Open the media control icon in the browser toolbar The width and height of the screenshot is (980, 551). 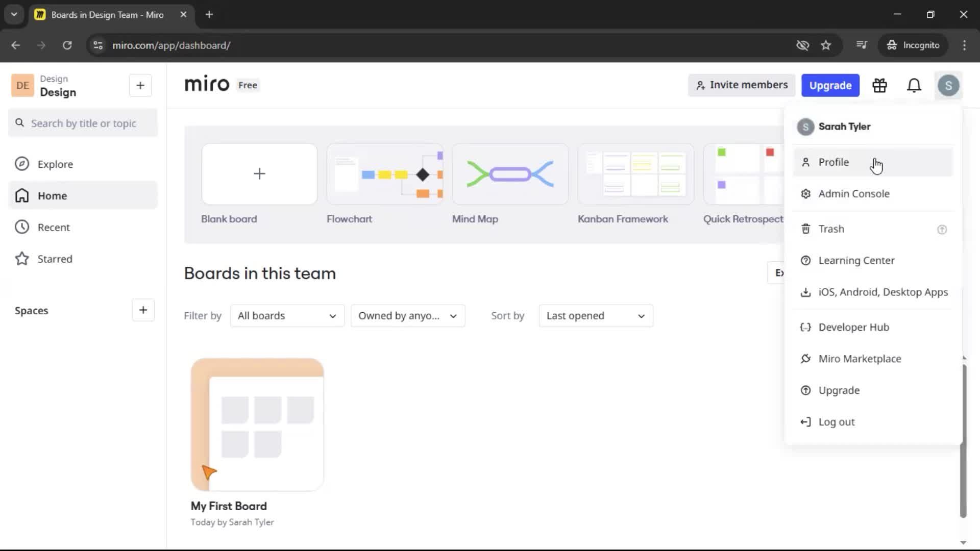(862, 45)
